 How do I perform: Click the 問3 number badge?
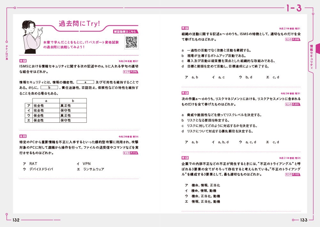185,28
